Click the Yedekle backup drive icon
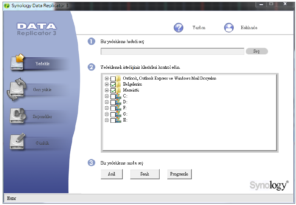The height and width of the screenshot is (205, 296). coord(17,63)
